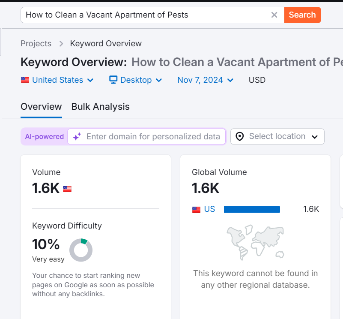Image resolution: width=343 pixels, height=319 pixels.
Task: Click the AI sparkle icon
Action: [x=77, y=137]
